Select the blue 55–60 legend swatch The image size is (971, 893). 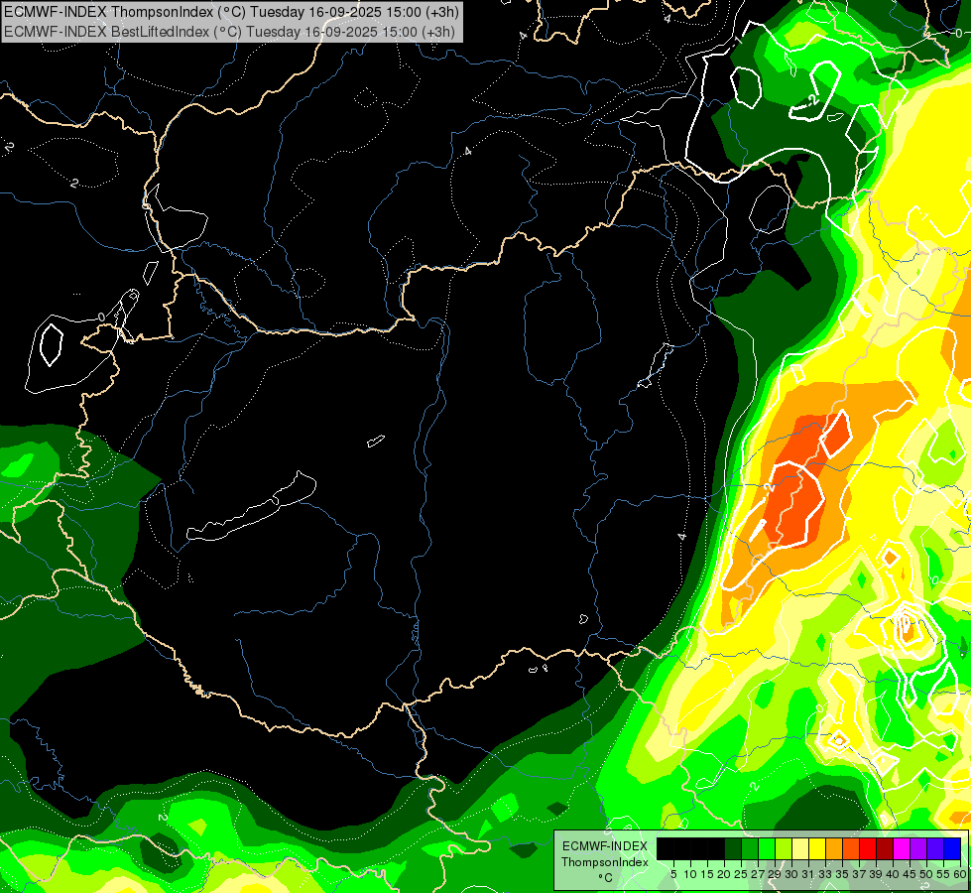point(952,848)
